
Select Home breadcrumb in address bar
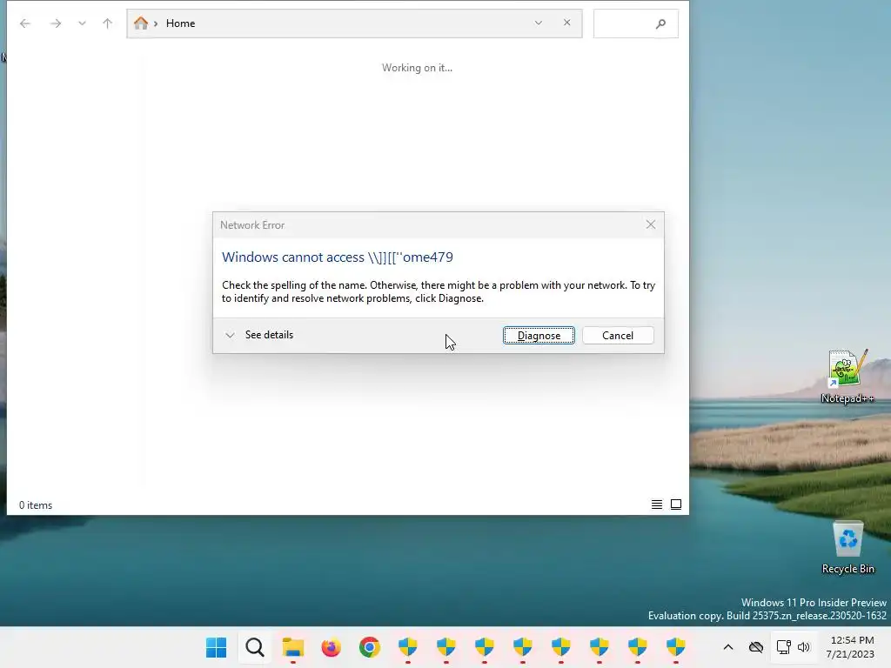point(180,23)
